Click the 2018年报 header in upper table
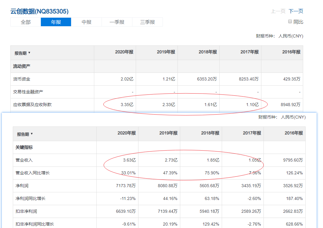 (x=208, y=52)
